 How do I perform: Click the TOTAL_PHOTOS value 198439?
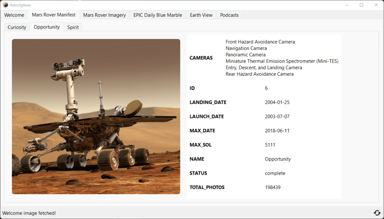tap(273, 187)
